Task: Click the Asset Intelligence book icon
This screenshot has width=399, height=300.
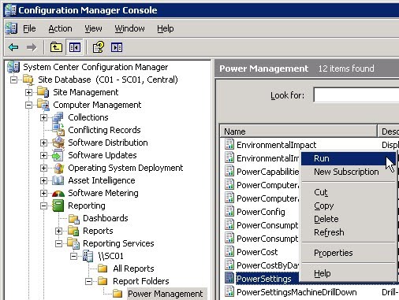Action: coord(58,180)
